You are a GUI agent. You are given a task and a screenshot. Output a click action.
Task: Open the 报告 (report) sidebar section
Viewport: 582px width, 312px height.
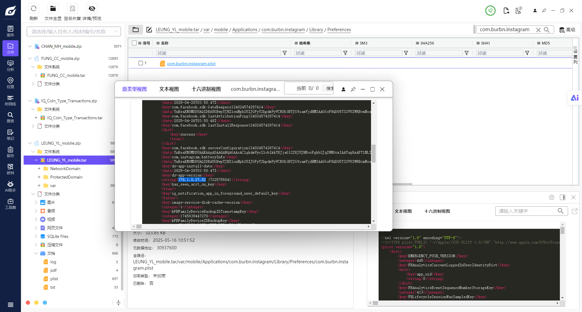pos(10,152)
